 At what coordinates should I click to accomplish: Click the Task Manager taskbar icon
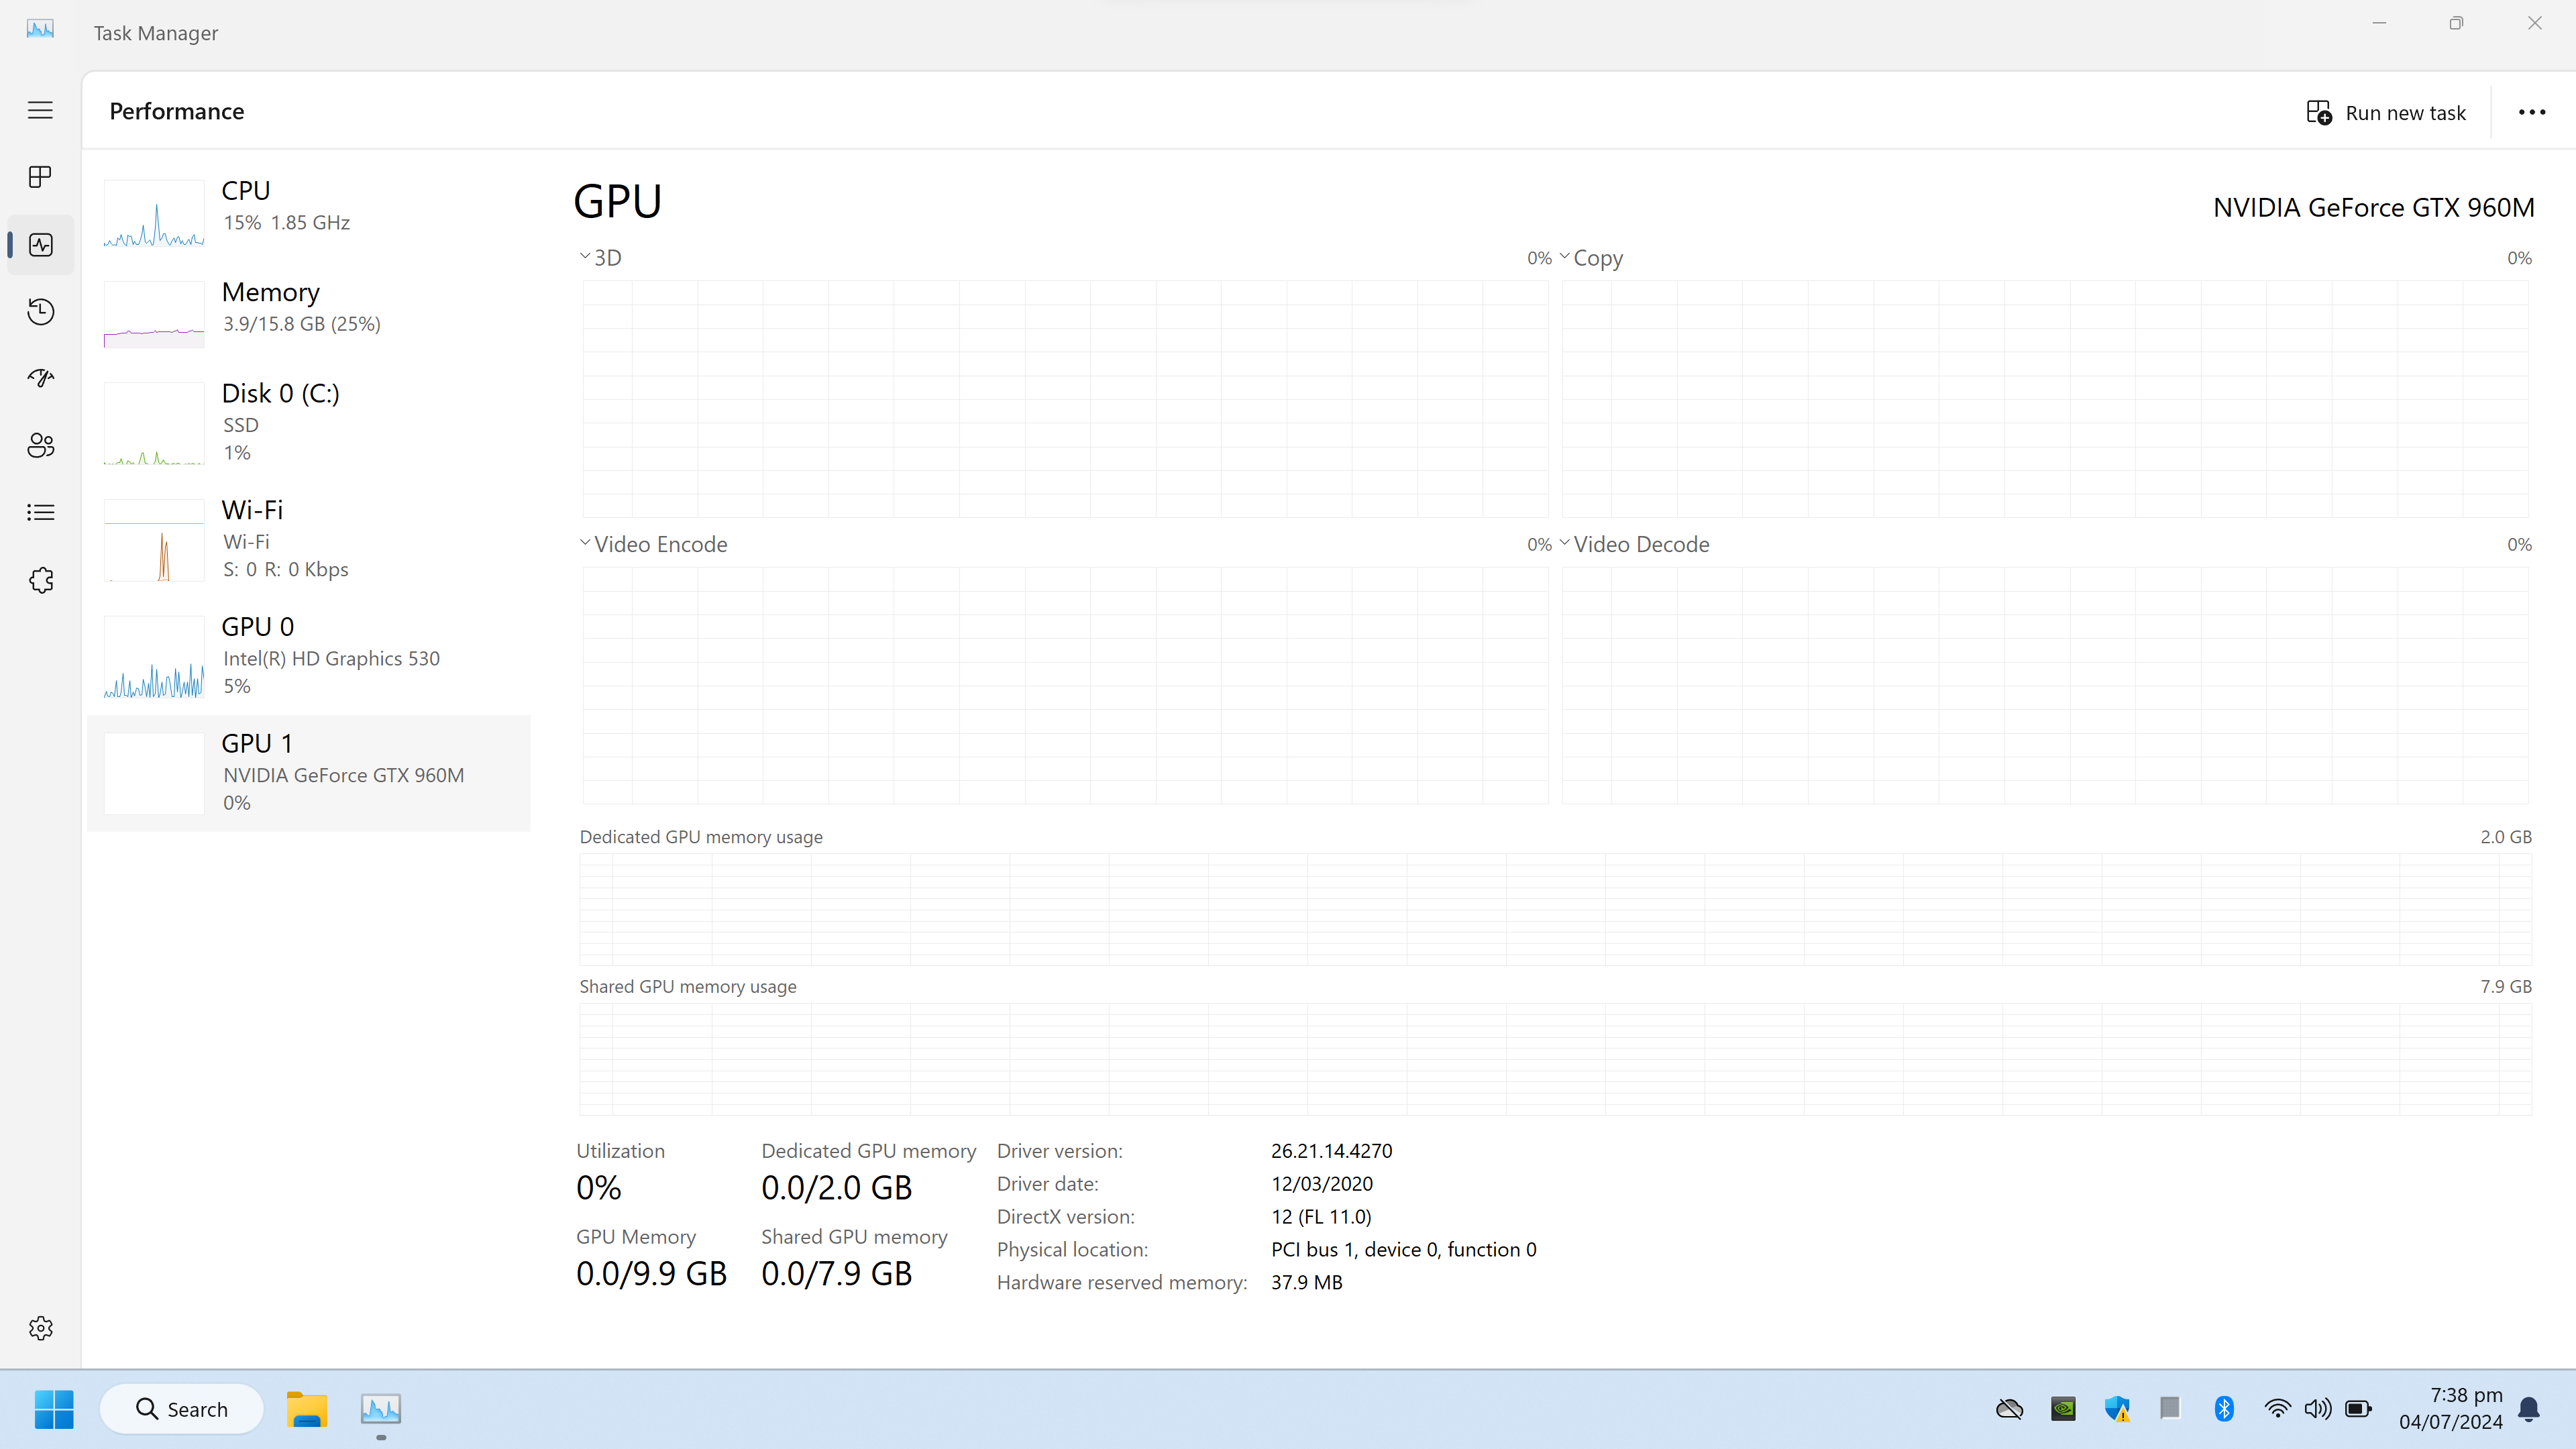tap(381, 1409)
